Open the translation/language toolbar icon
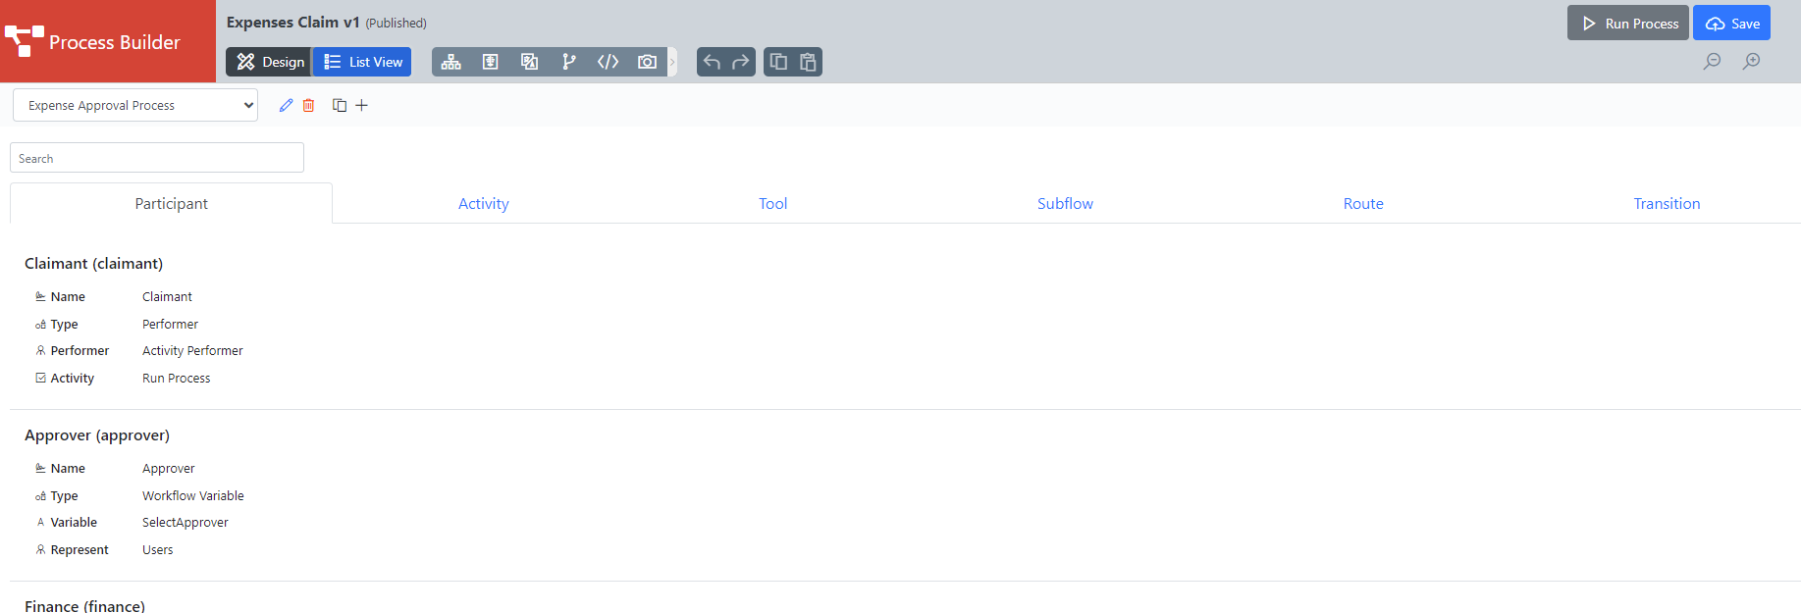 click(x=530, y=62)
